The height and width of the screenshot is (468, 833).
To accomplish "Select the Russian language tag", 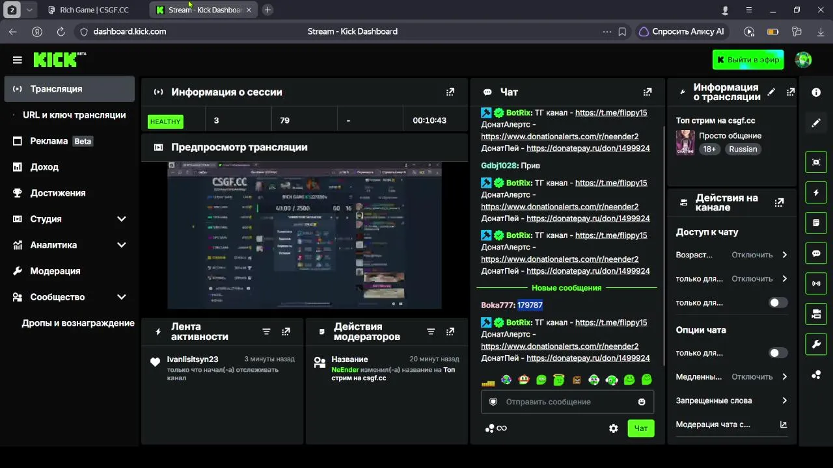I will point(743,149).
